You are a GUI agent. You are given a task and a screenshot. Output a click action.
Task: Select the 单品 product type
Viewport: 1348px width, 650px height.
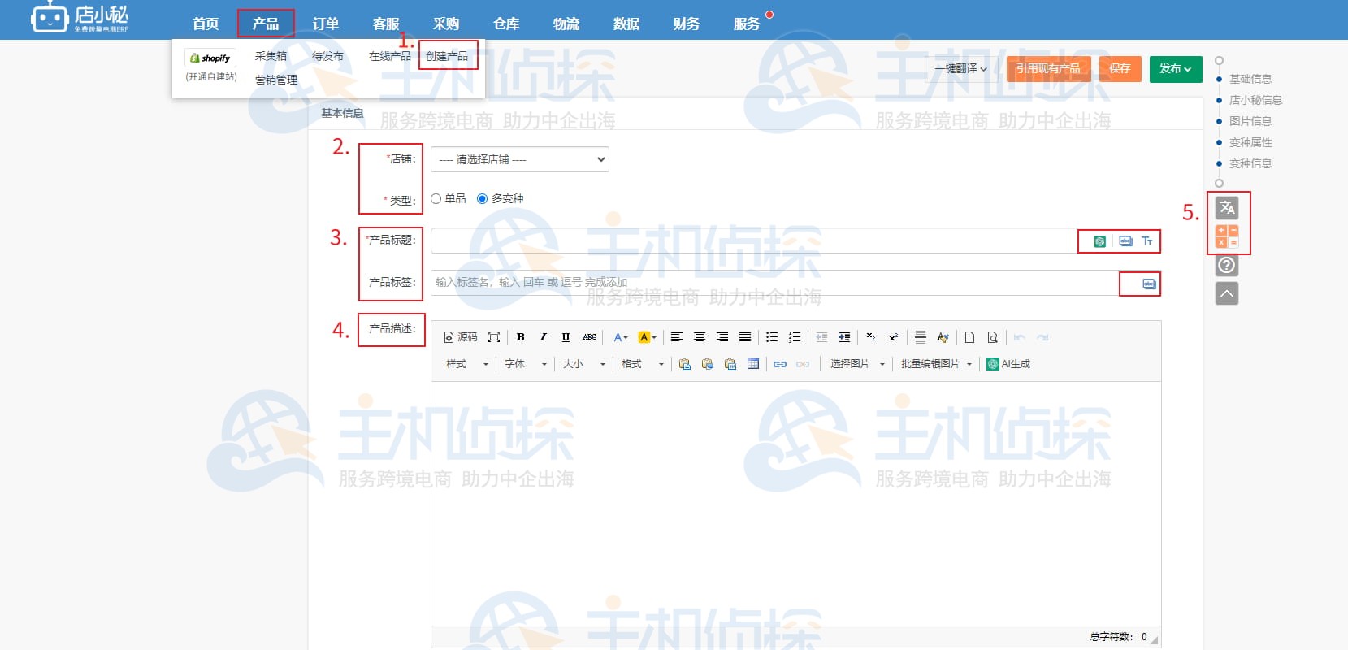click(x=436, y=198)
